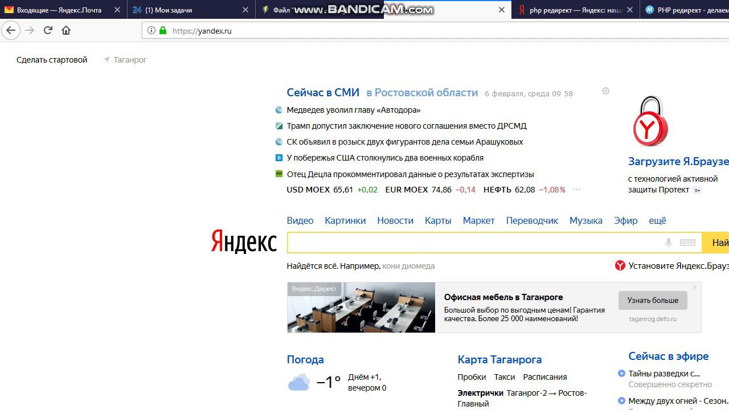
Task: Open the Эфир service
Action: [626, 220]
